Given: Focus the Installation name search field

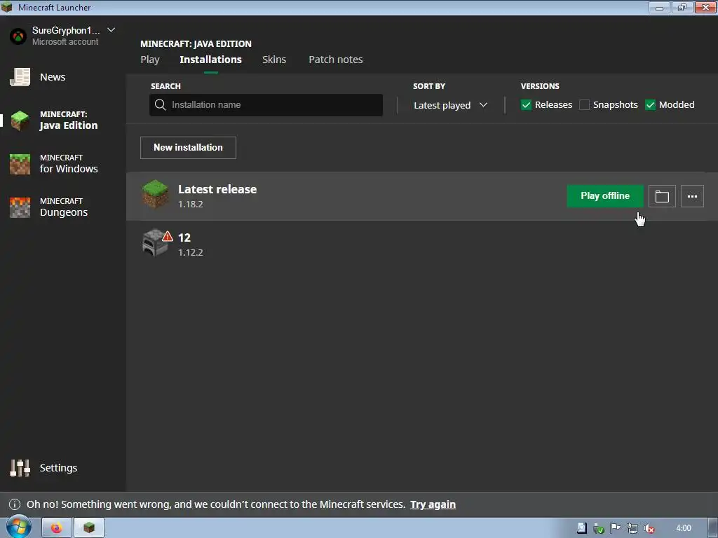Looking at the screenshot, I should pos(266,105).
